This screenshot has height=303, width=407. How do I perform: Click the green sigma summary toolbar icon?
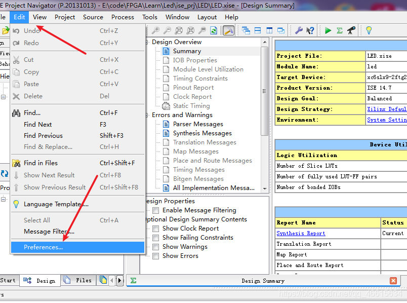(x=340, y=30)
